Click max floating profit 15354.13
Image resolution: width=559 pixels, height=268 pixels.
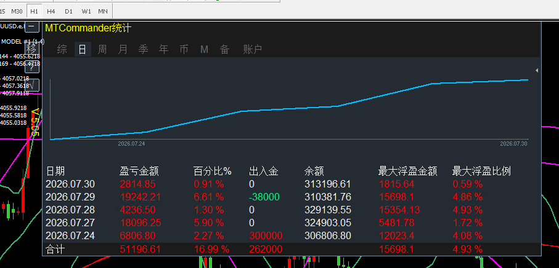click(x=399, y=210)
